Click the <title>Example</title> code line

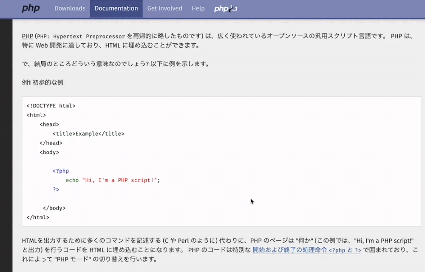pos(88,133)
